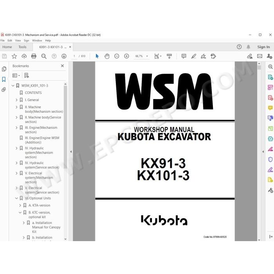
Task: Open the Edit menu
Action: (x=10, y=40)
